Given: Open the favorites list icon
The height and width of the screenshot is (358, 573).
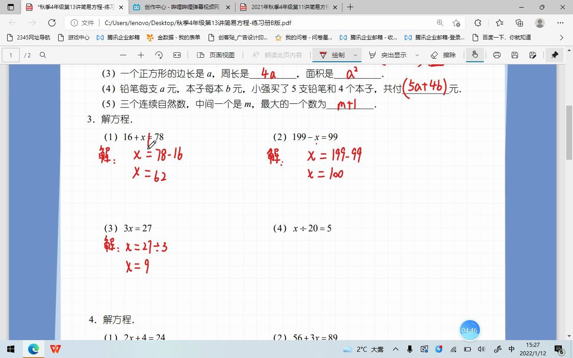Looking at the screenshot, I should tap(500, 23).
